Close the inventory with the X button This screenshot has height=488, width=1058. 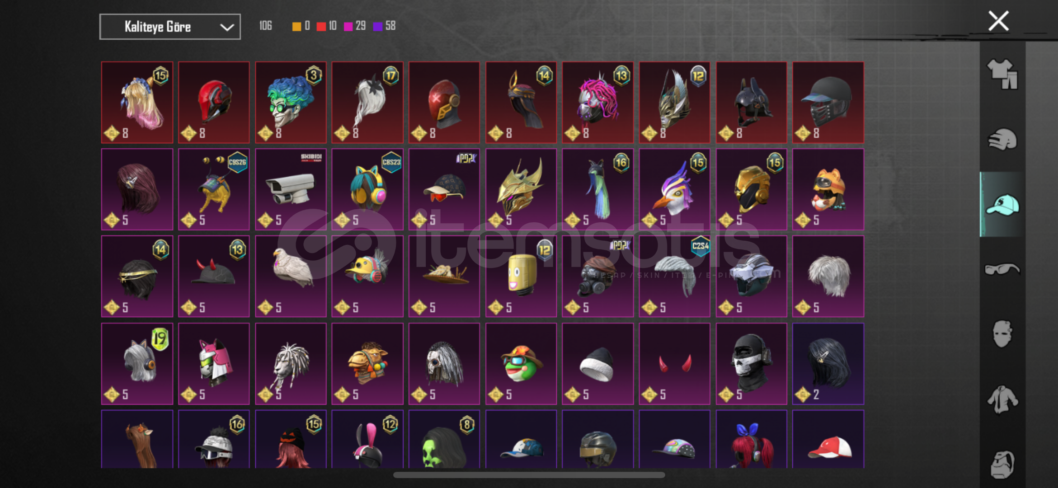pyautogui.click(x=998, y=21)
